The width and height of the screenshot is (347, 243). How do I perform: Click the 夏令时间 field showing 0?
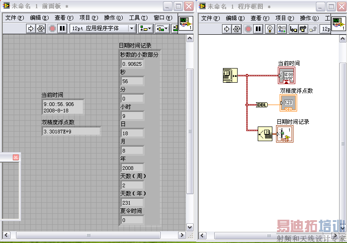click(x=132, y=220)
